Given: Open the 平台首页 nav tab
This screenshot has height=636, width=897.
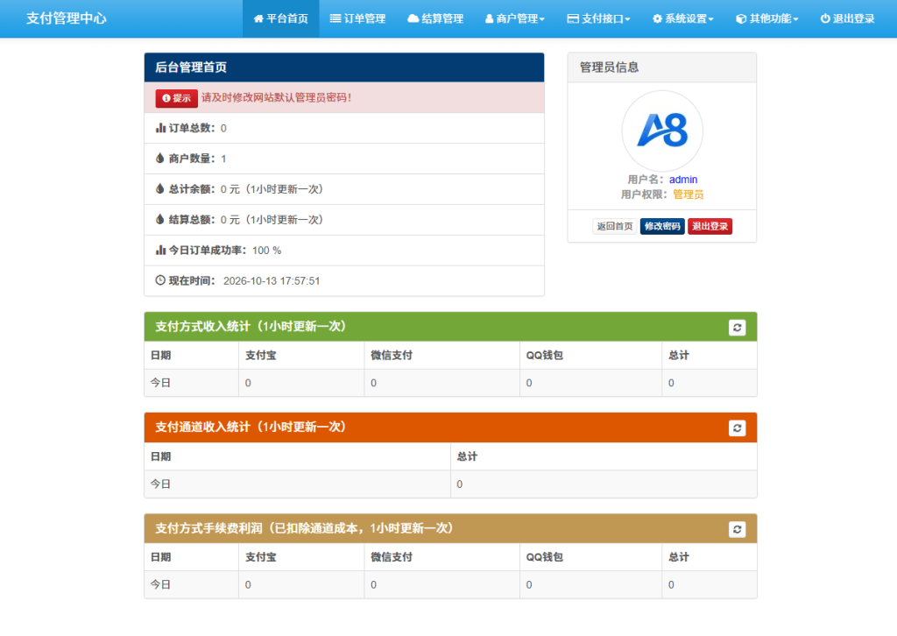Looking at the screenshot, I should coord(281,19).
